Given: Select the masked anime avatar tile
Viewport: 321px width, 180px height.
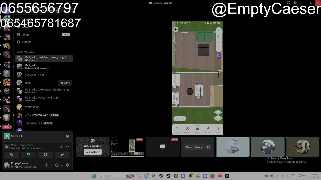Looking at the screenshot, I should [268, 147].
